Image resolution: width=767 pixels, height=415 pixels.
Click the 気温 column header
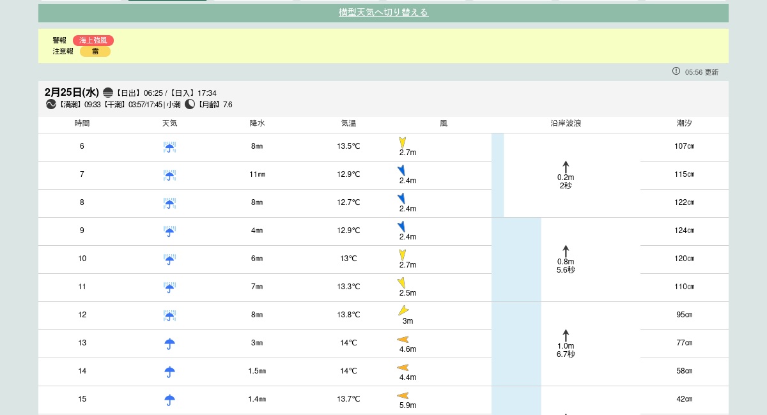pyautogui.click(x=348, y=123)
